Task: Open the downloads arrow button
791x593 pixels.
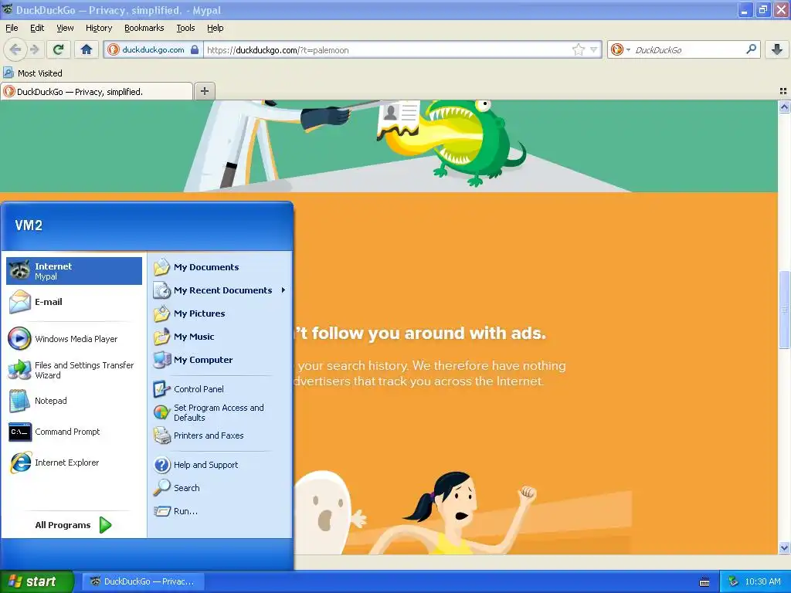Action: (777, 49)
